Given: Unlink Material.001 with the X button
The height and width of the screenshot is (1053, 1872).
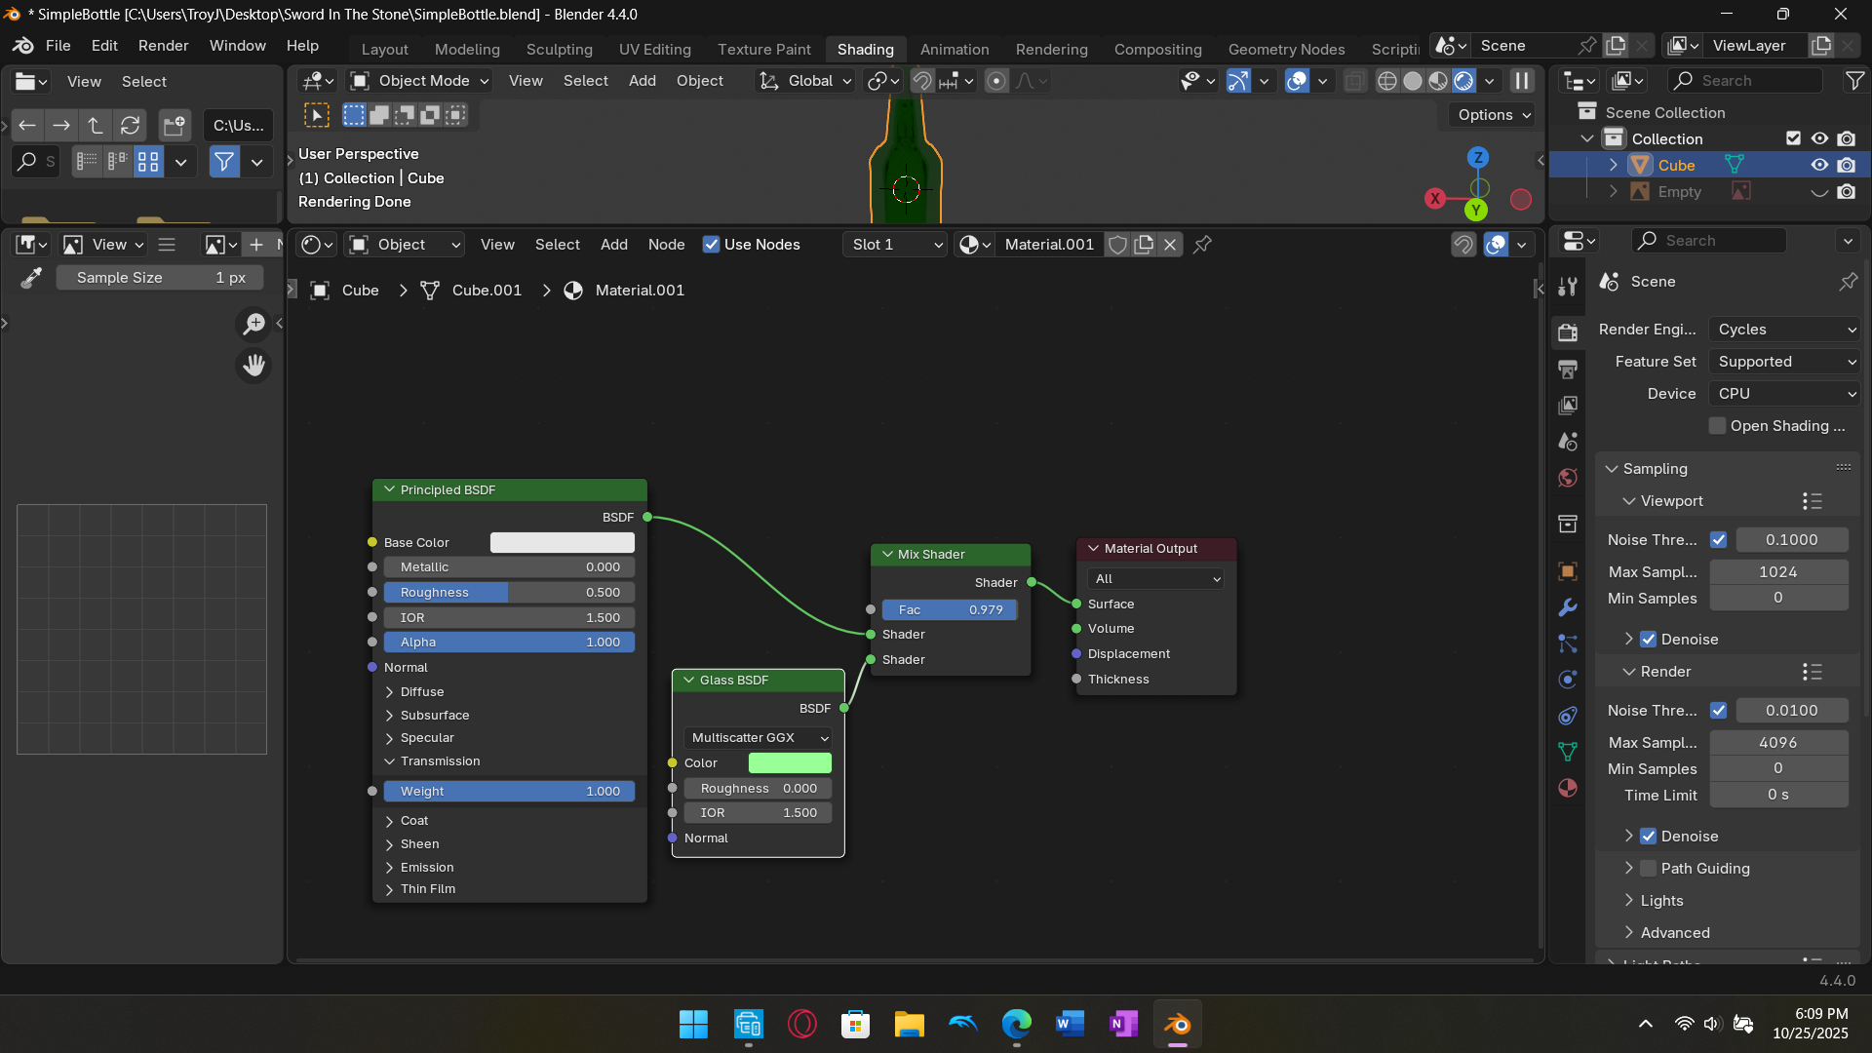Looking at the screenshot, I should pyautogui.click(x=1170, y=245).
